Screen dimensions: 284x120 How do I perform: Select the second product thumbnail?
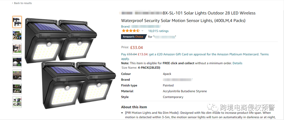pyautogui.click(x=17, y=35)
